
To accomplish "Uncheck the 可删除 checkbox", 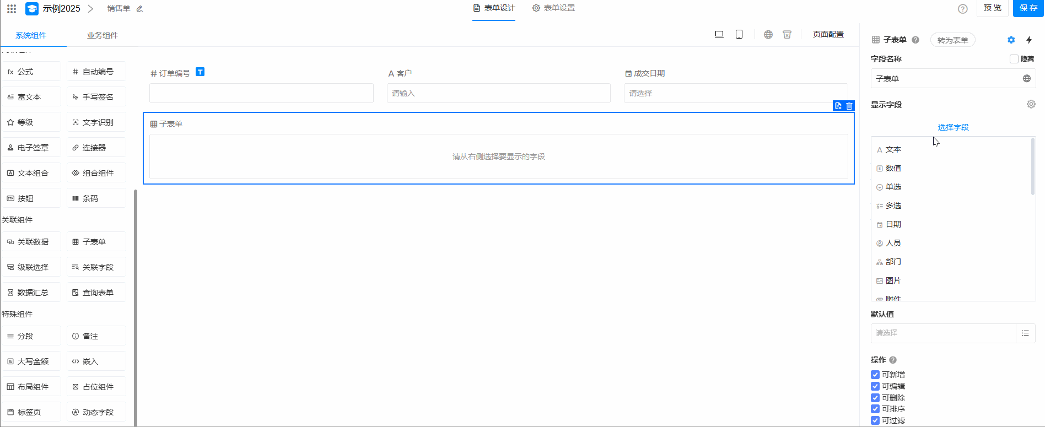I will [x=875, y=398].
